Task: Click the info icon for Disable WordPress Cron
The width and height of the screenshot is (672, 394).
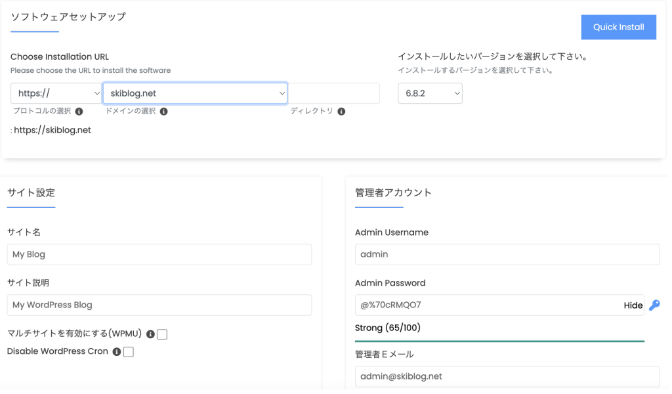Action: (117, 352)
